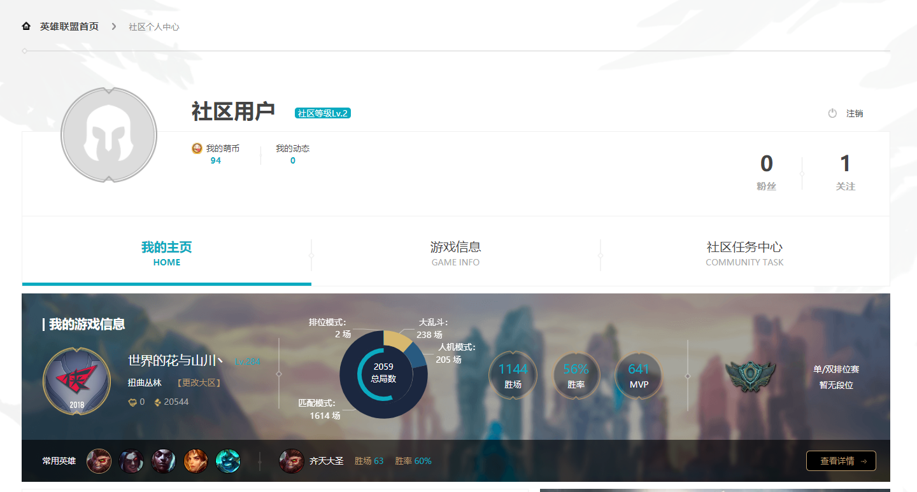Open 我的萌币 label
Image resolution: width=917 pixels, height=492 pixels.
pyautogui.click(x=222, y=148)
